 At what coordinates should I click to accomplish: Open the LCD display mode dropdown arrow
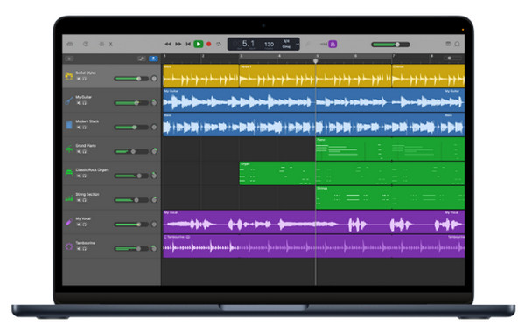[297, 45]
